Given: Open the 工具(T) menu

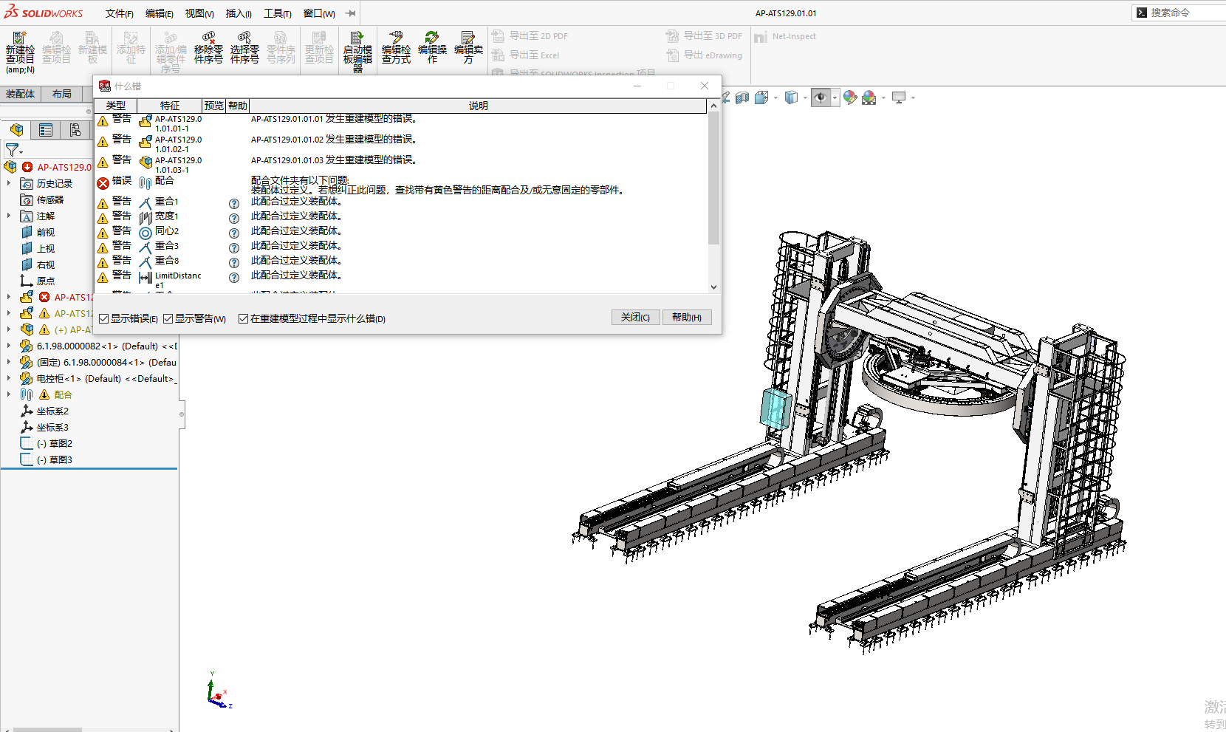Looking at the screenshot, I should (x=278, y=13).
